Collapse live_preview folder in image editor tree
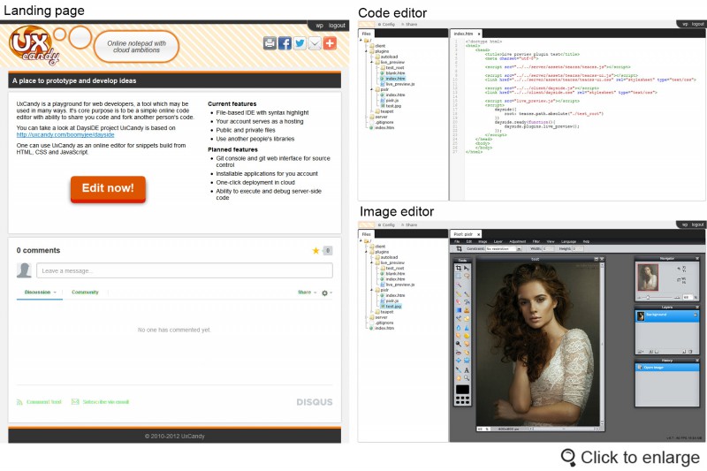 pos(371,262)
